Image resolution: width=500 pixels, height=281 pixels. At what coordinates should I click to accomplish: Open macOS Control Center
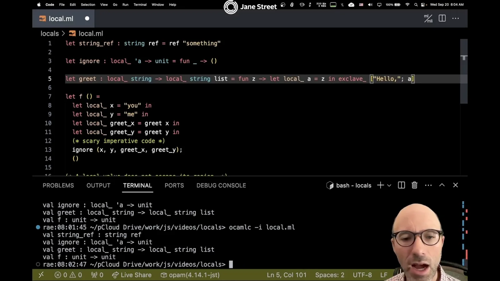pos(423,5)
